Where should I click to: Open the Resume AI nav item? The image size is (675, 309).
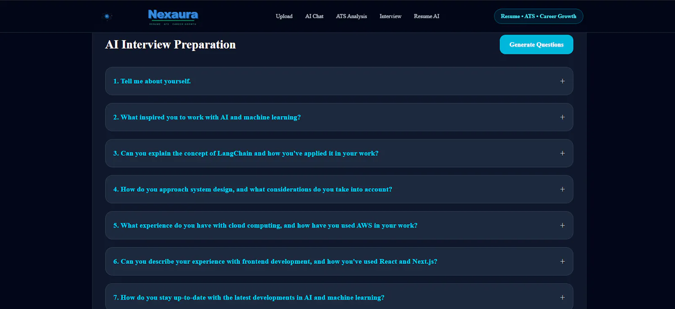point(427,16)
